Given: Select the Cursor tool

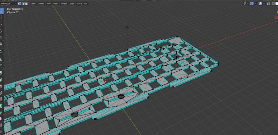Looking at the screenshot, I should click(1, 17).
